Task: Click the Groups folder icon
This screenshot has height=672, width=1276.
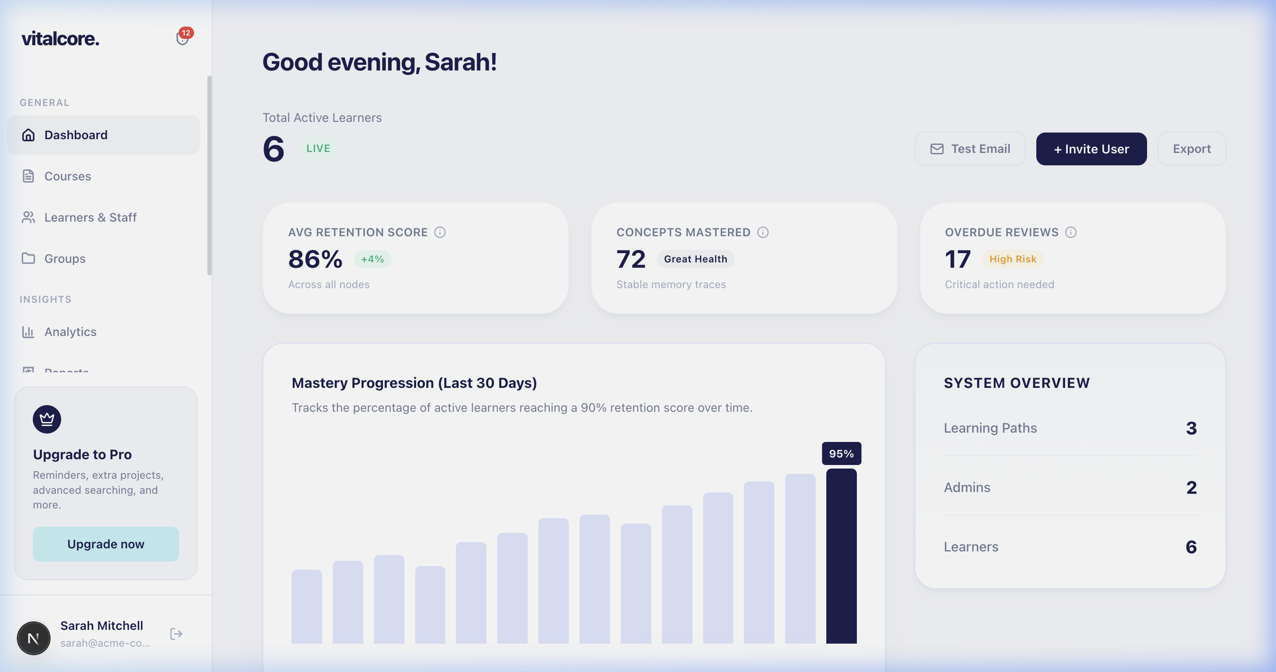Action: [28, 258]
